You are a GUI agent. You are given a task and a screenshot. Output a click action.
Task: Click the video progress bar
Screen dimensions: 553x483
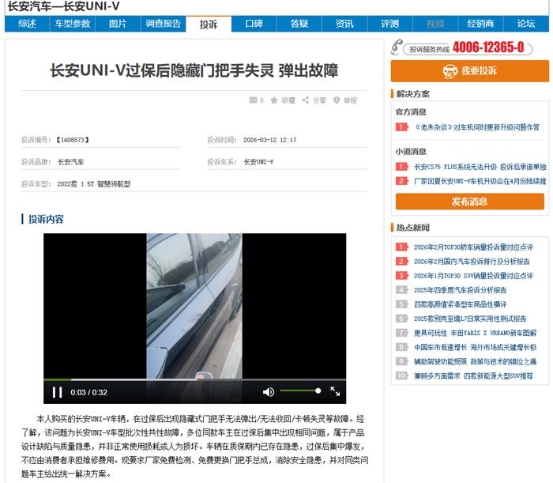pos(194,380)
